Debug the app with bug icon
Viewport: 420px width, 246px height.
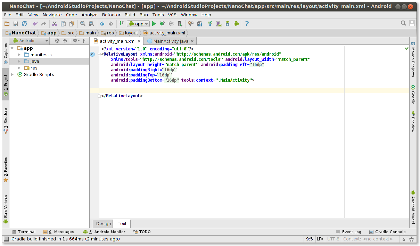tap(162, 24)
